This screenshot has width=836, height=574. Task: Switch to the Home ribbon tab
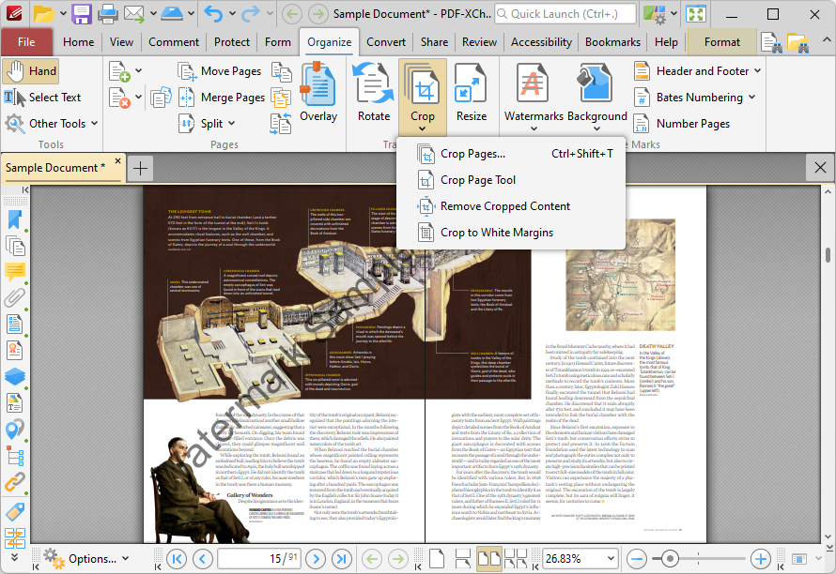click(78, 42)
